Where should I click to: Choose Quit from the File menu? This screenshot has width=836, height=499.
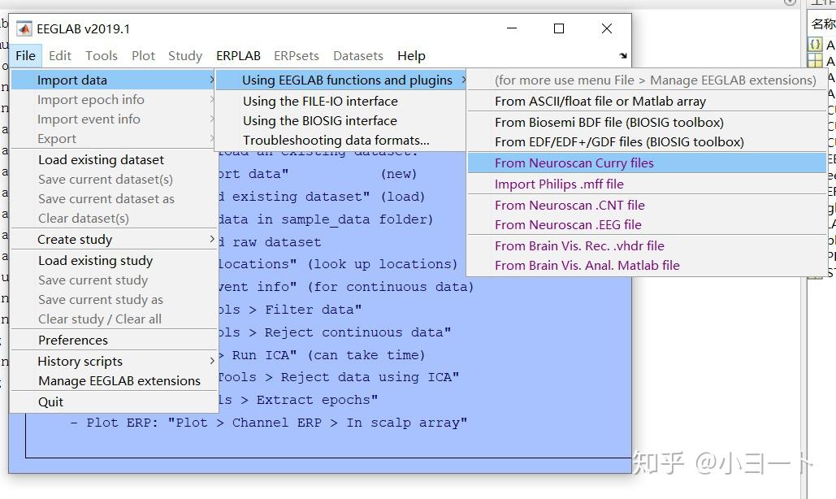tap(50, 401)
